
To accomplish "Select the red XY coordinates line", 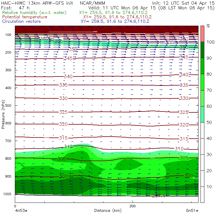I will click(x=117, y=17).
